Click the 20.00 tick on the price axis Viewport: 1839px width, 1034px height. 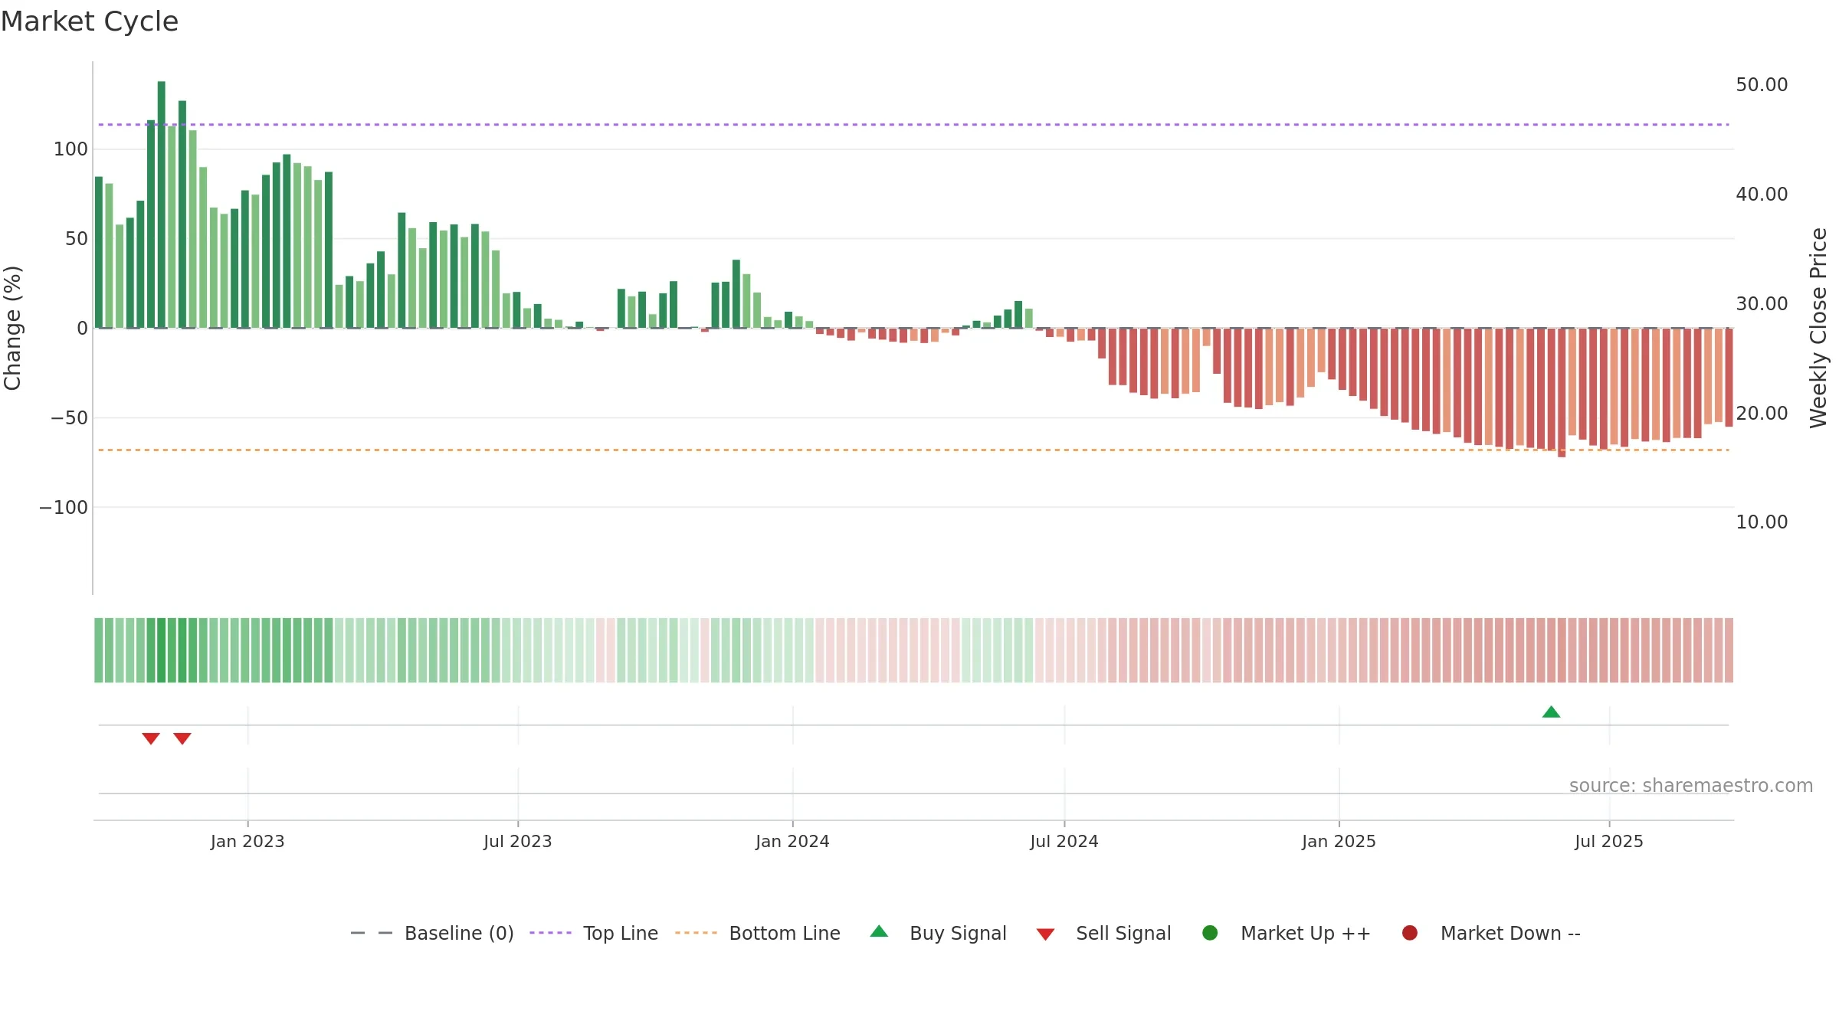[x=1762, y=414]
